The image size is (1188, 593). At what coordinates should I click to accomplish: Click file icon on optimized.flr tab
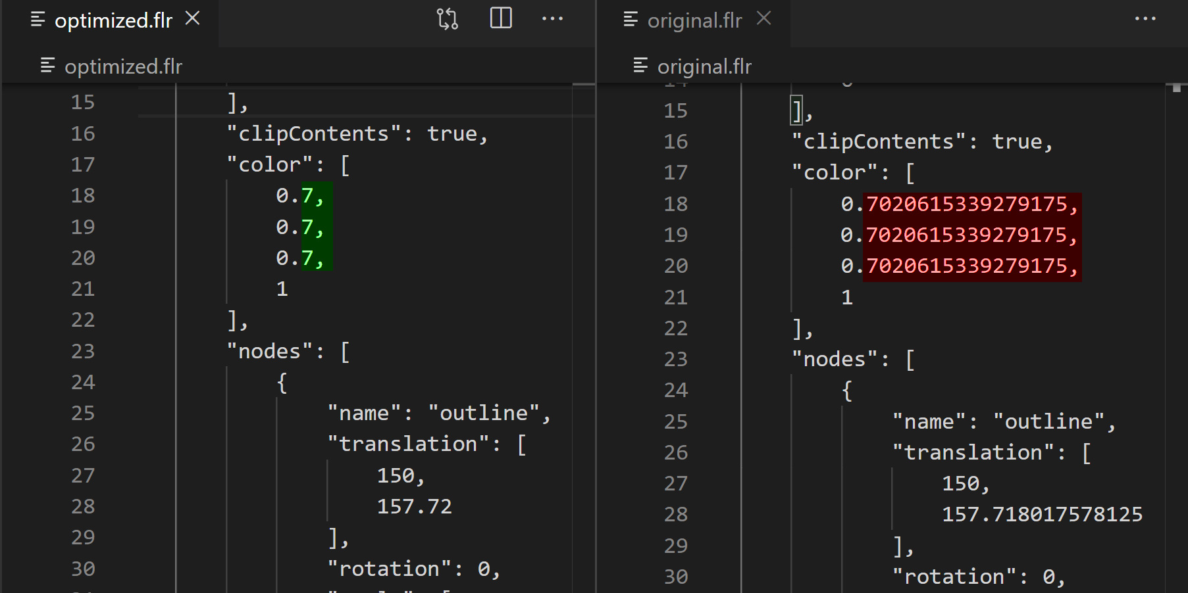pos(38,20)
